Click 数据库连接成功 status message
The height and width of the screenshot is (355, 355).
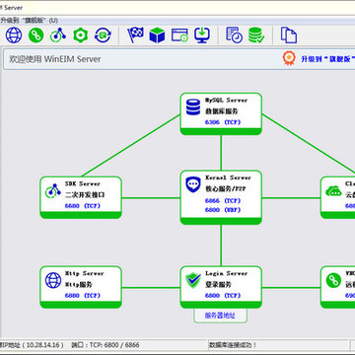pos(233,345)
